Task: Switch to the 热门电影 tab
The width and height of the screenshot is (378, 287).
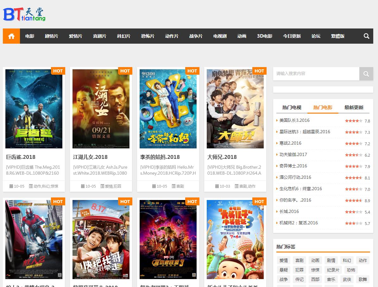Action: [x=323, y=108]
